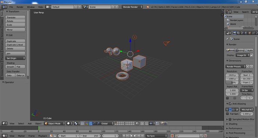The width and height of the screenshot is (258, 138).
Task: Click the OpenGL render image camera icon
Action: coord(162,123)
